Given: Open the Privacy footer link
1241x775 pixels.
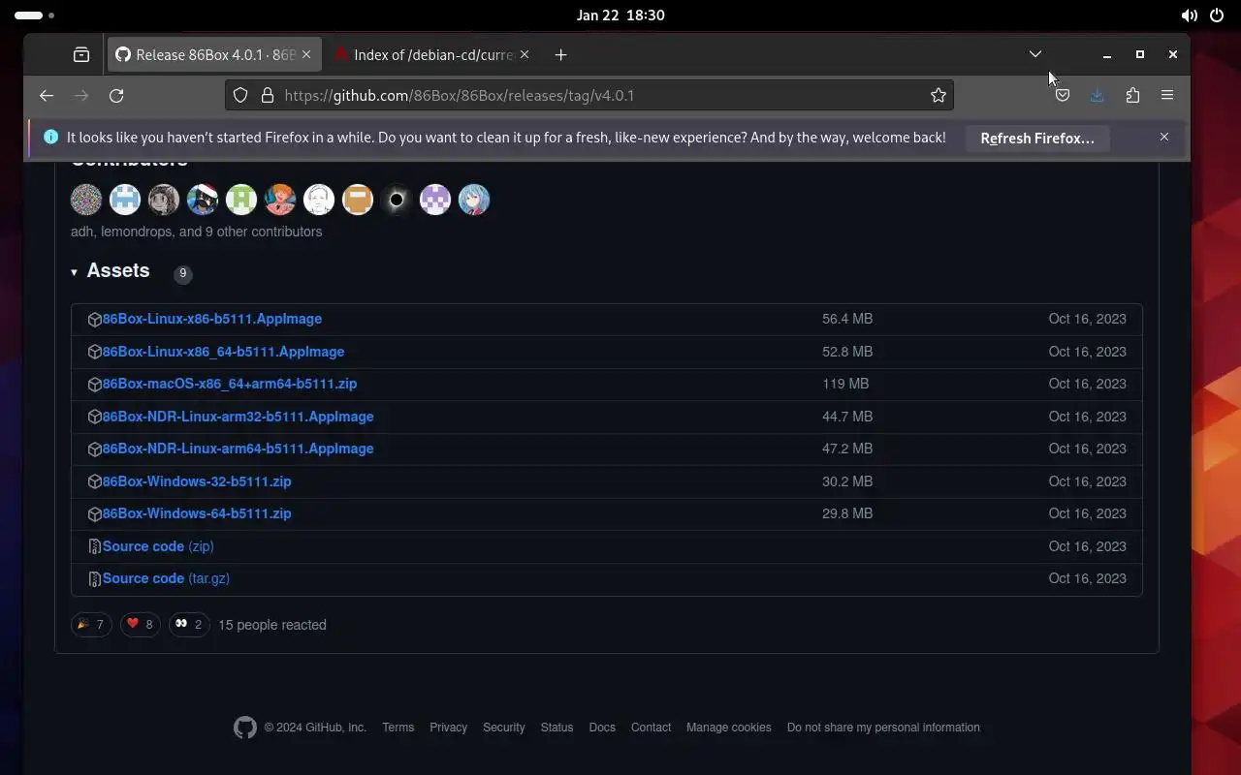Looking at the screenshot, I should (x=448, y=728).
